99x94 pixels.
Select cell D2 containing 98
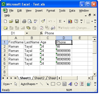tap(64, 46)
